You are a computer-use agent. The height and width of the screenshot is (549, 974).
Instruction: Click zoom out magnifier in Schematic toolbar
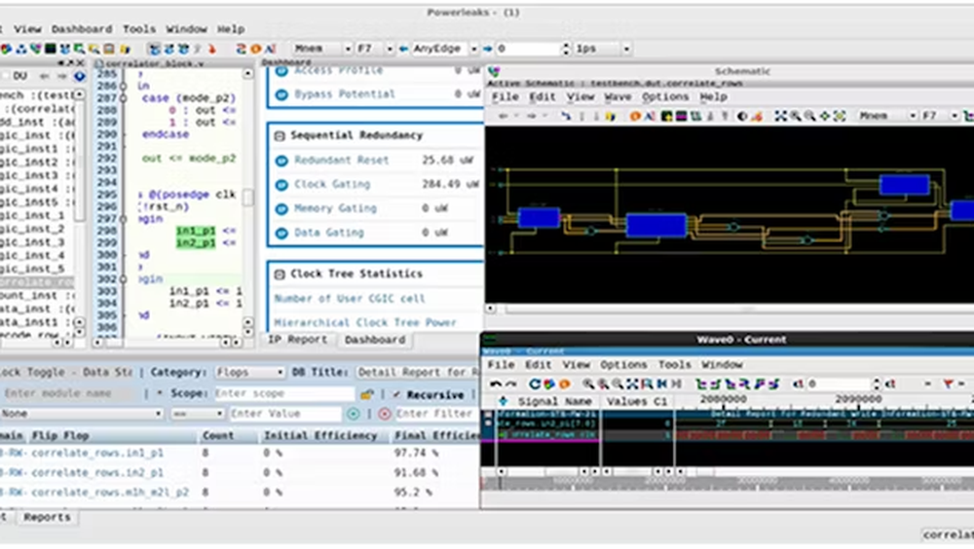(810, 116)
